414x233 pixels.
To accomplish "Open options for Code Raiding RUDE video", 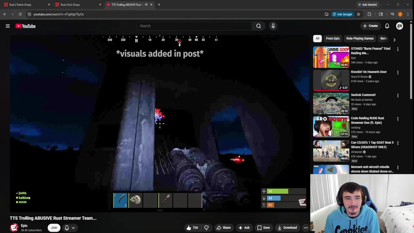I will pyautogui.click(x=398, y=119).
